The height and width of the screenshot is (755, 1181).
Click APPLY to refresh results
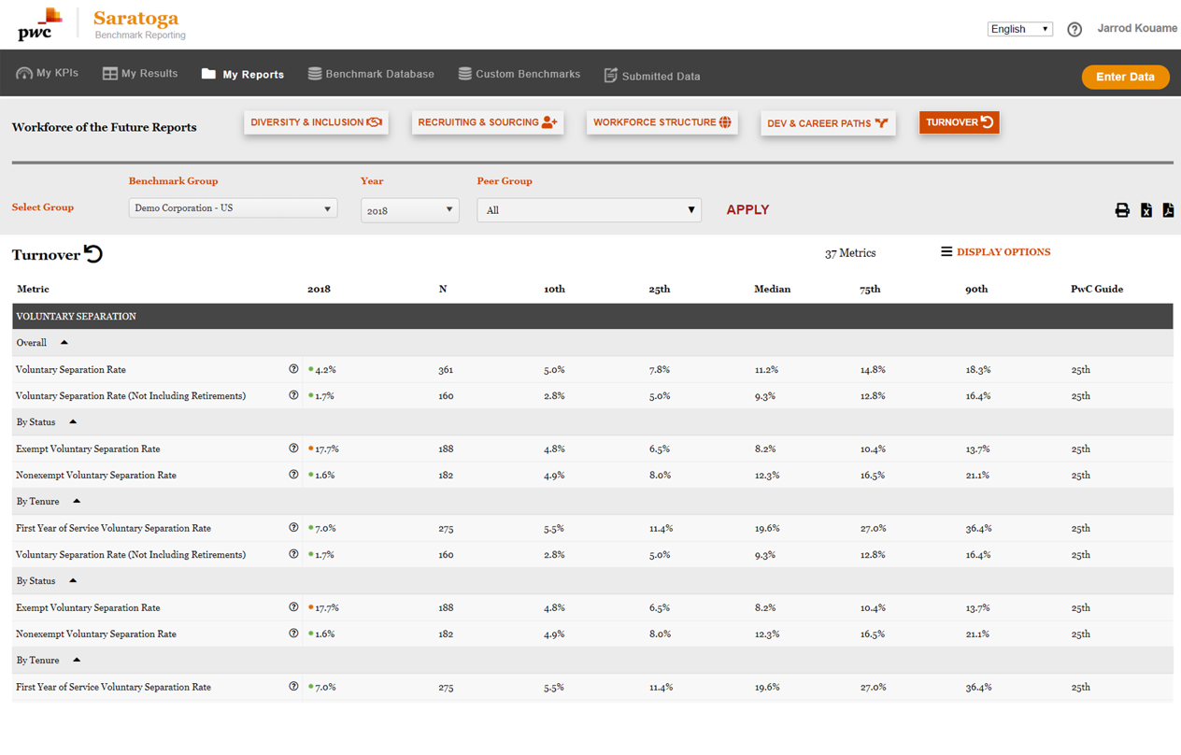(x=747, y=210)
